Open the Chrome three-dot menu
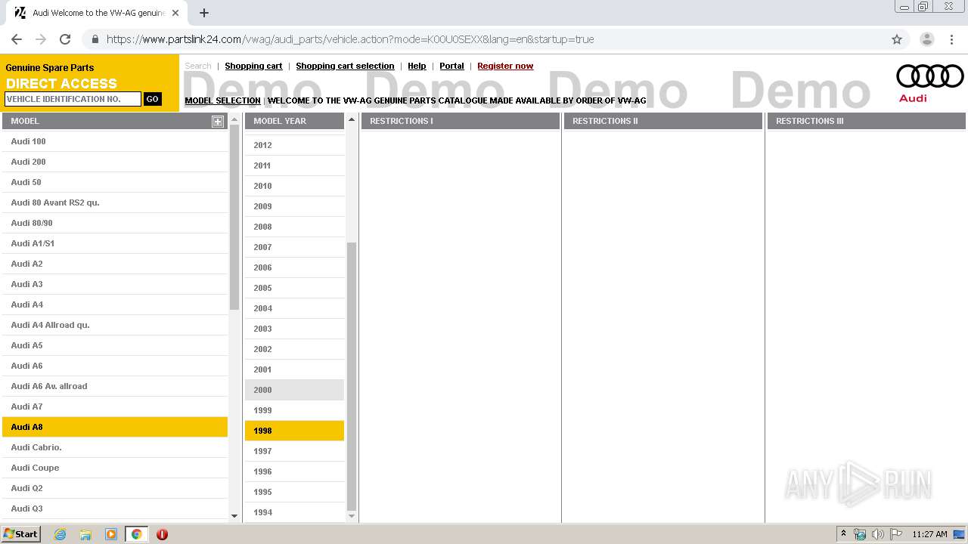Image resolution: width=968 pixels, height=544 pixels. coord(951,39)
